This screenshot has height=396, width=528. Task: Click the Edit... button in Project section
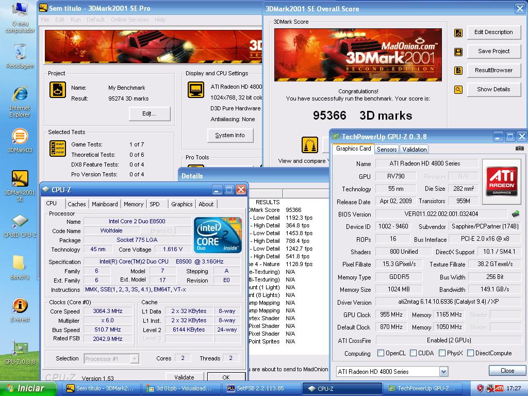coord(150,114)
